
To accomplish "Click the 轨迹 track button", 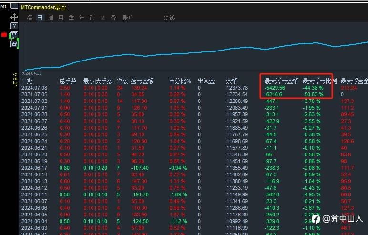I will coord(169,18).
